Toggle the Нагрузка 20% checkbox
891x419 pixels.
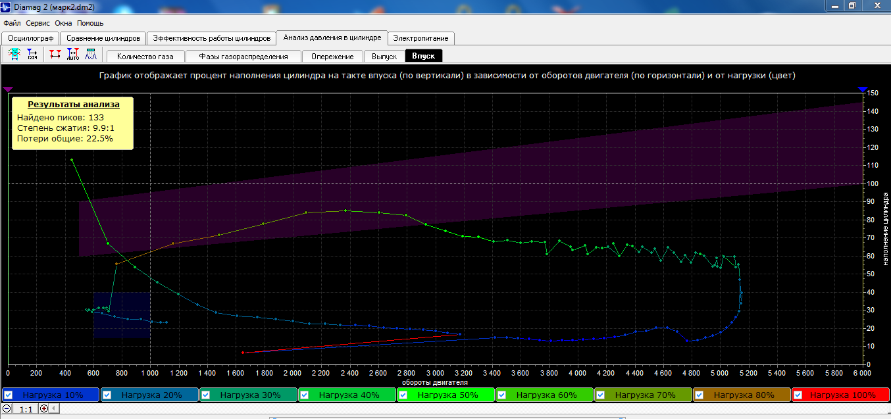107,395
